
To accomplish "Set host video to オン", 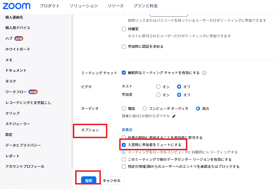I will [158, 87].
